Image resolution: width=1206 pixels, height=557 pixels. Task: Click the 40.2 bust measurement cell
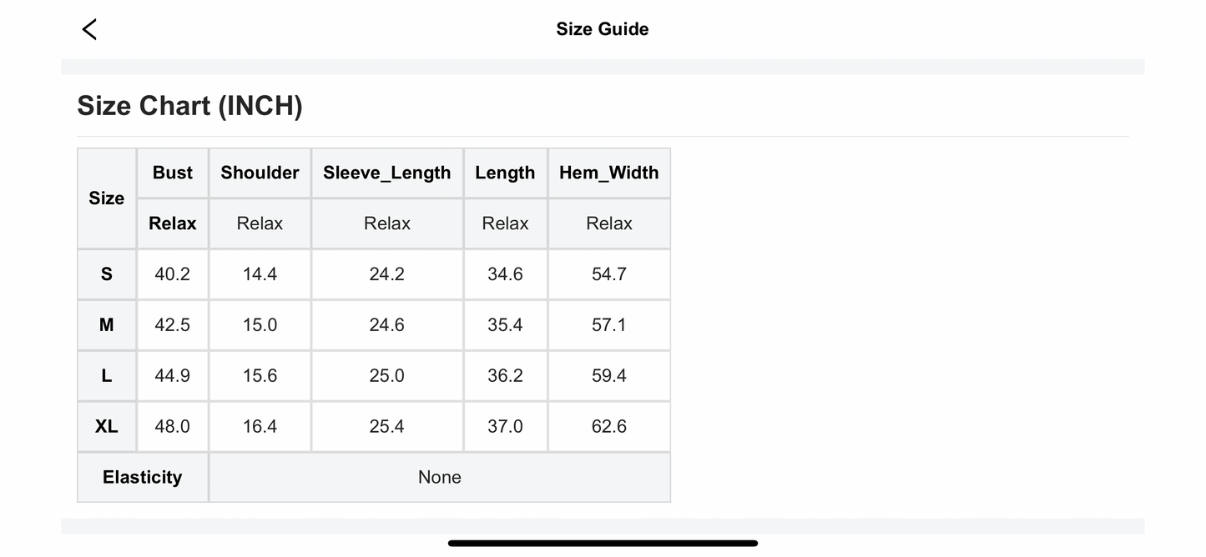(x=173, y=274)
